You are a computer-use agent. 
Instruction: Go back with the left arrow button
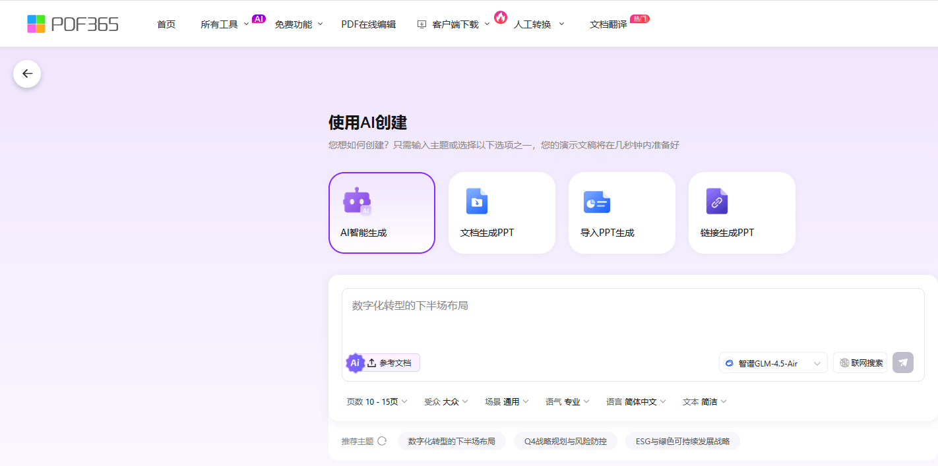tap(27, 74)
